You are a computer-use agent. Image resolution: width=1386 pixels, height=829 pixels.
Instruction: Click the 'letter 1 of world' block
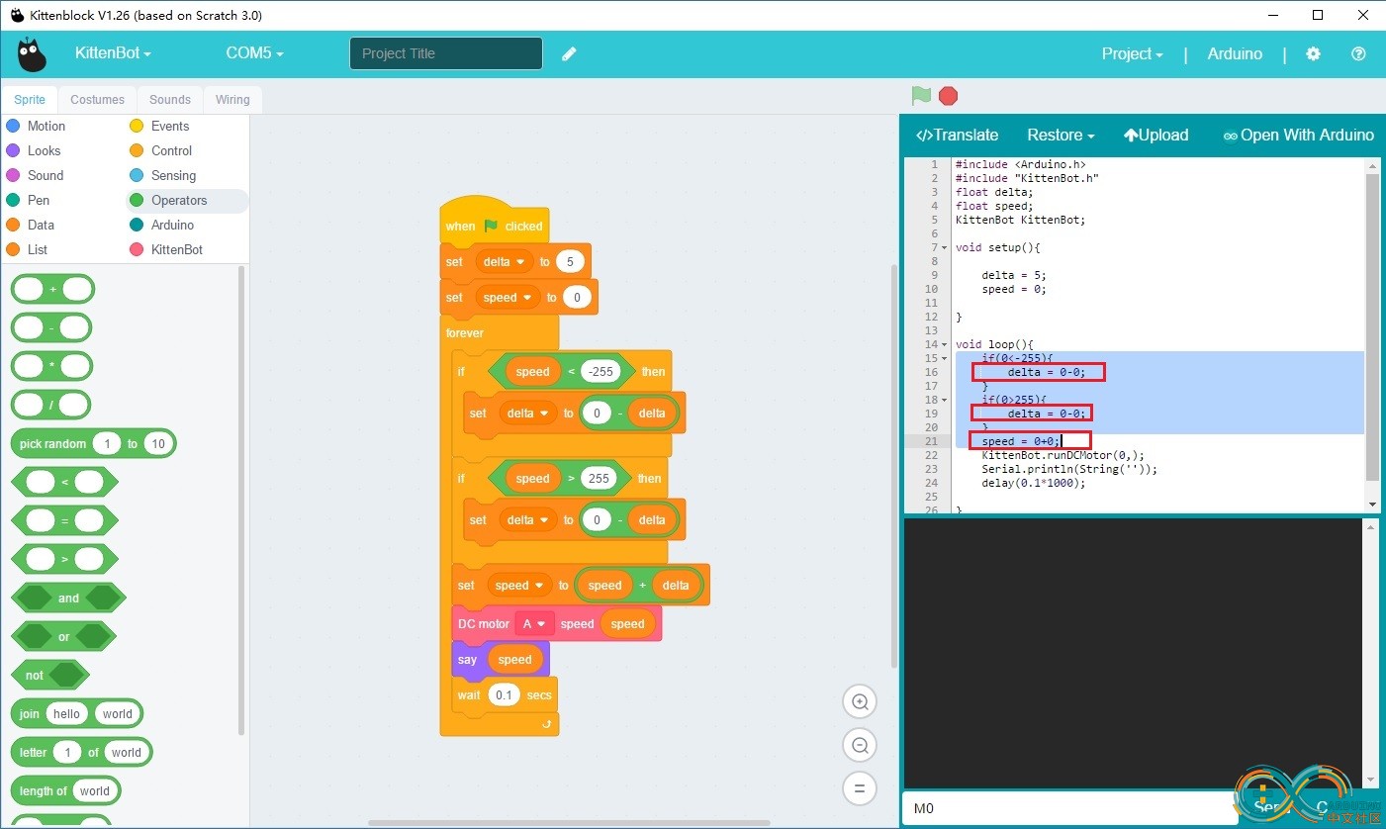click(81, 752)
